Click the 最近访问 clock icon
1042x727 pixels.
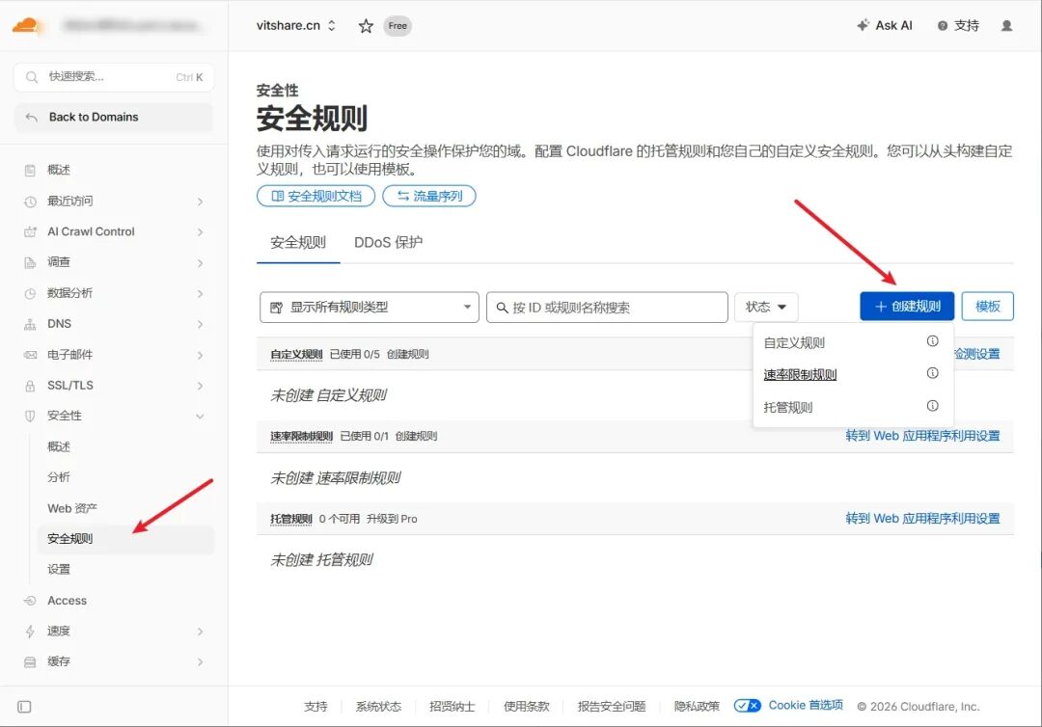tap(30, 202)
